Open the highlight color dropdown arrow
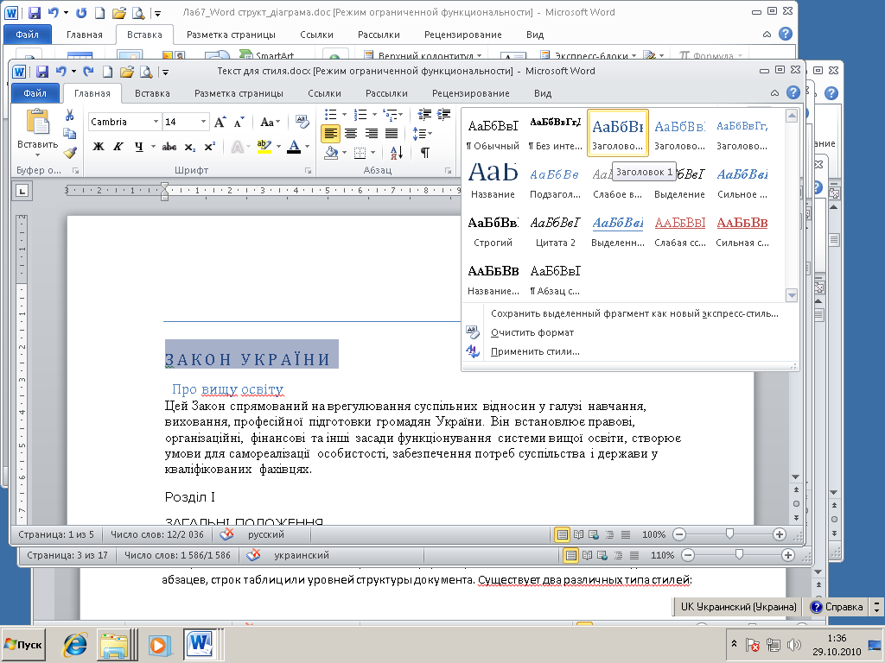The width and height of the screenshot is (885, 663). click(x=279, y=147)
